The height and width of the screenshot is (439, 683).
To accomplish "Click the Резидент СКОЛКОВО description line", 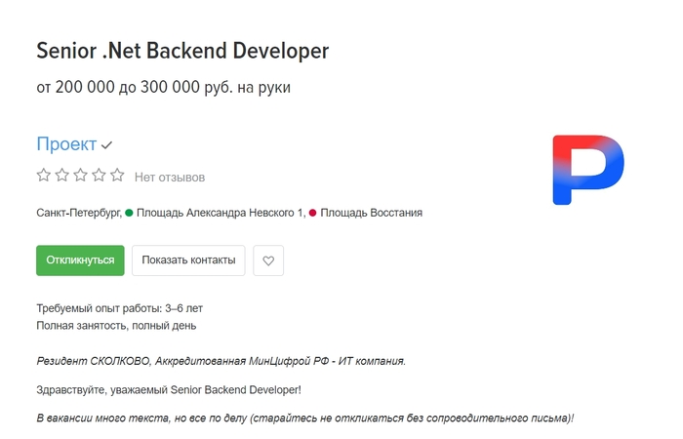I will (221, 361).
